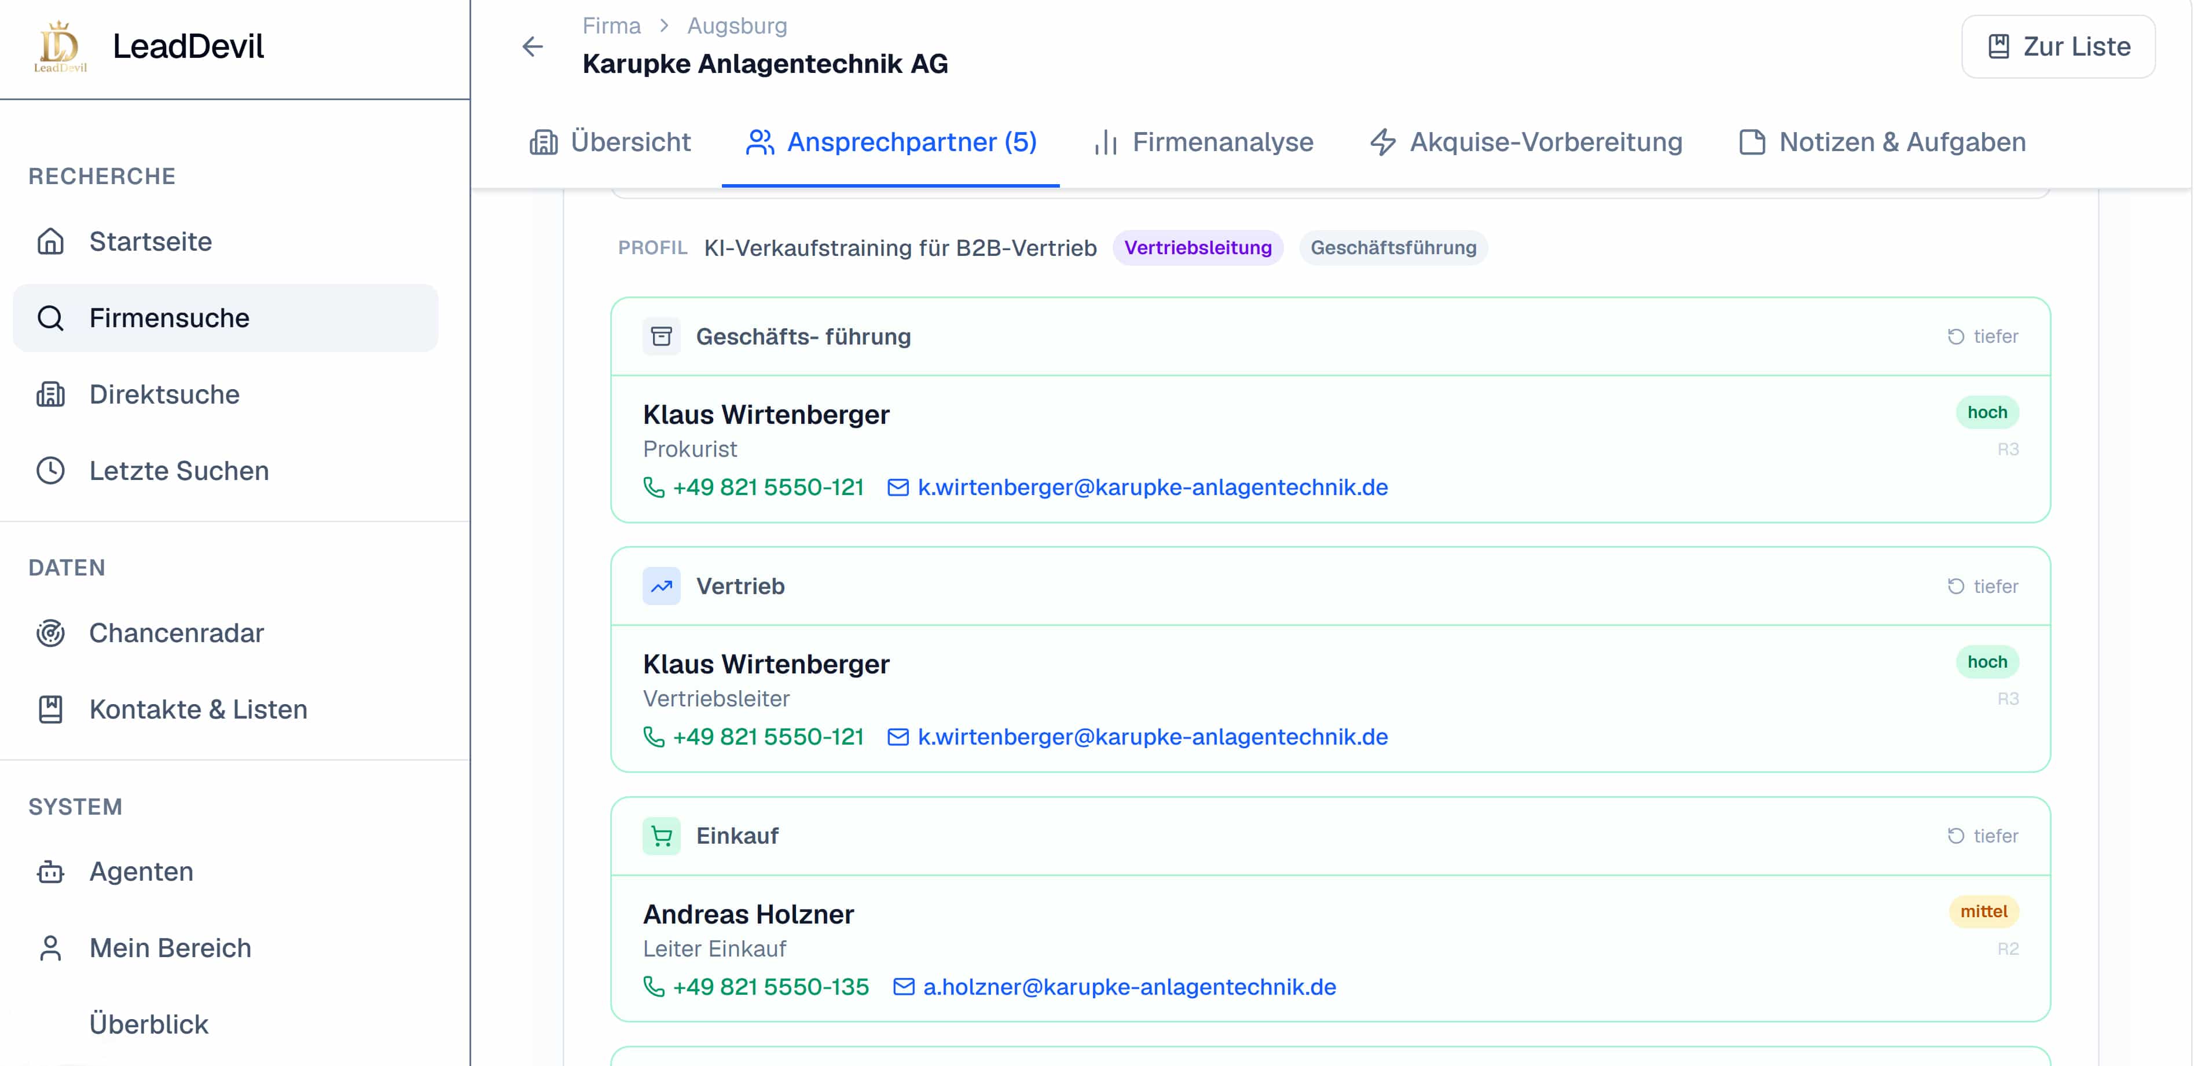Expand deeper search for Einkauf section

(x=1982, y=836)
